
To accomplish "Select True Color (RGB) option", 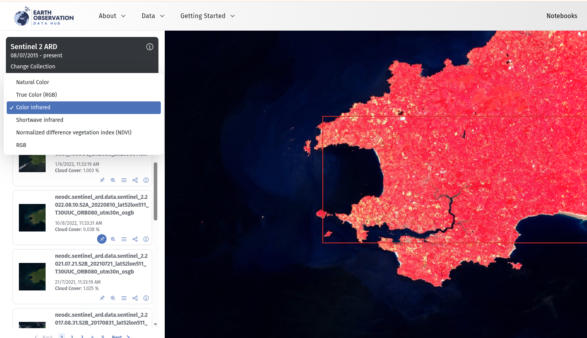I will [84, 95].
